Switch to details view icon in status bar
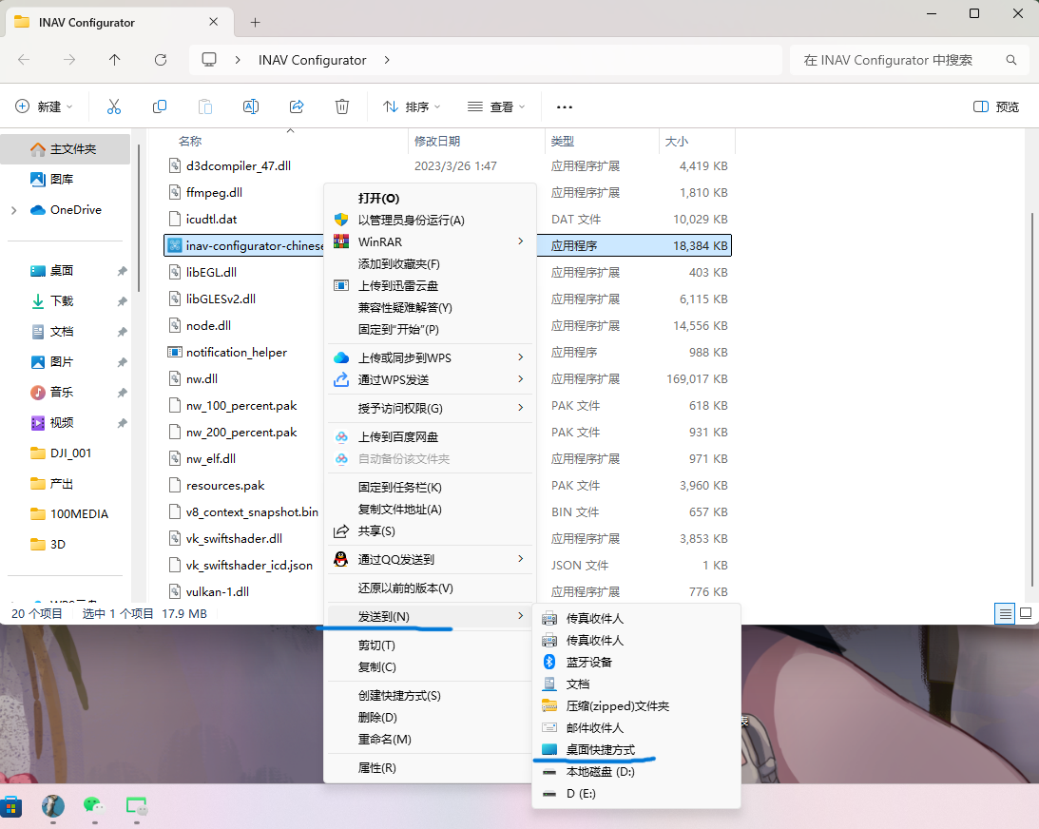The height and width of the screenshot is (829, 1039). [1005, 613]
